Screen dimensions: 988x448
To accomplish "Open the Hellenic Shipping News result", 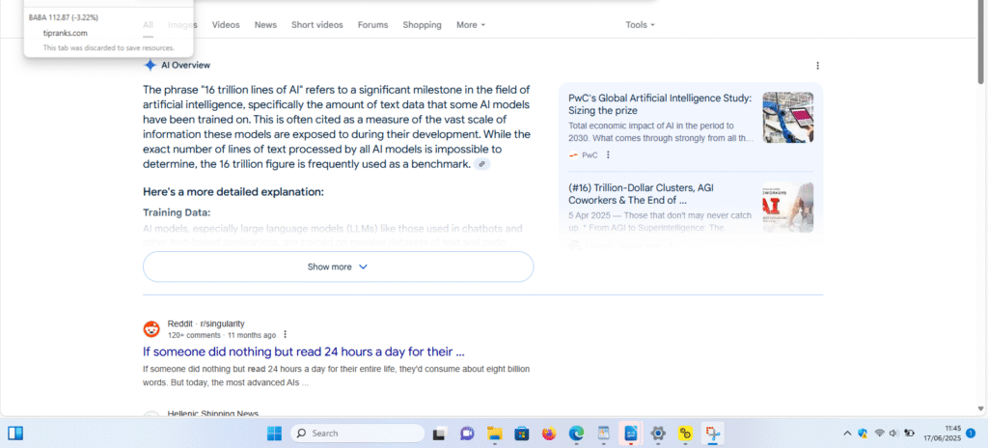I will (x=213, y=413).
